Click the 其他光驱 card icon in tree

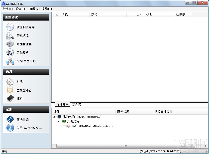[64, 121]
